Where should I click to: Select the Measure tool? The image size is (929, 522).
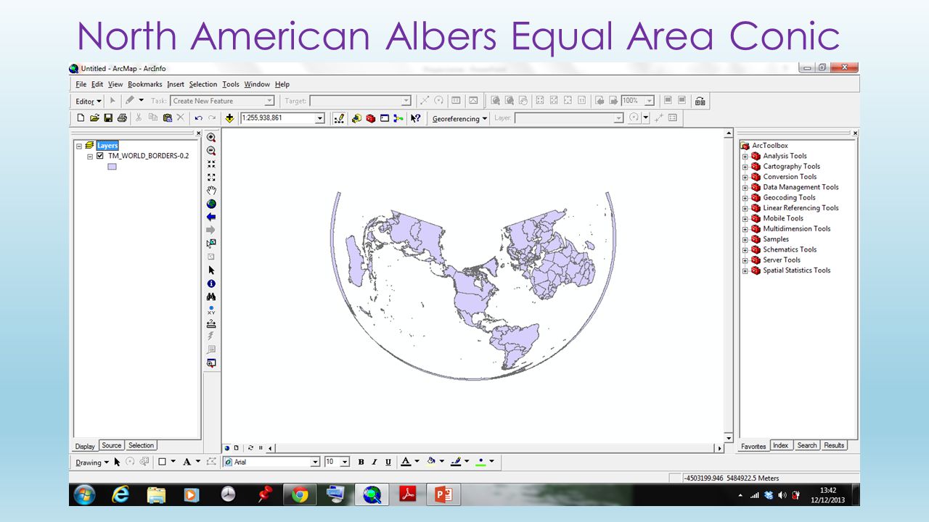[211, 323]
